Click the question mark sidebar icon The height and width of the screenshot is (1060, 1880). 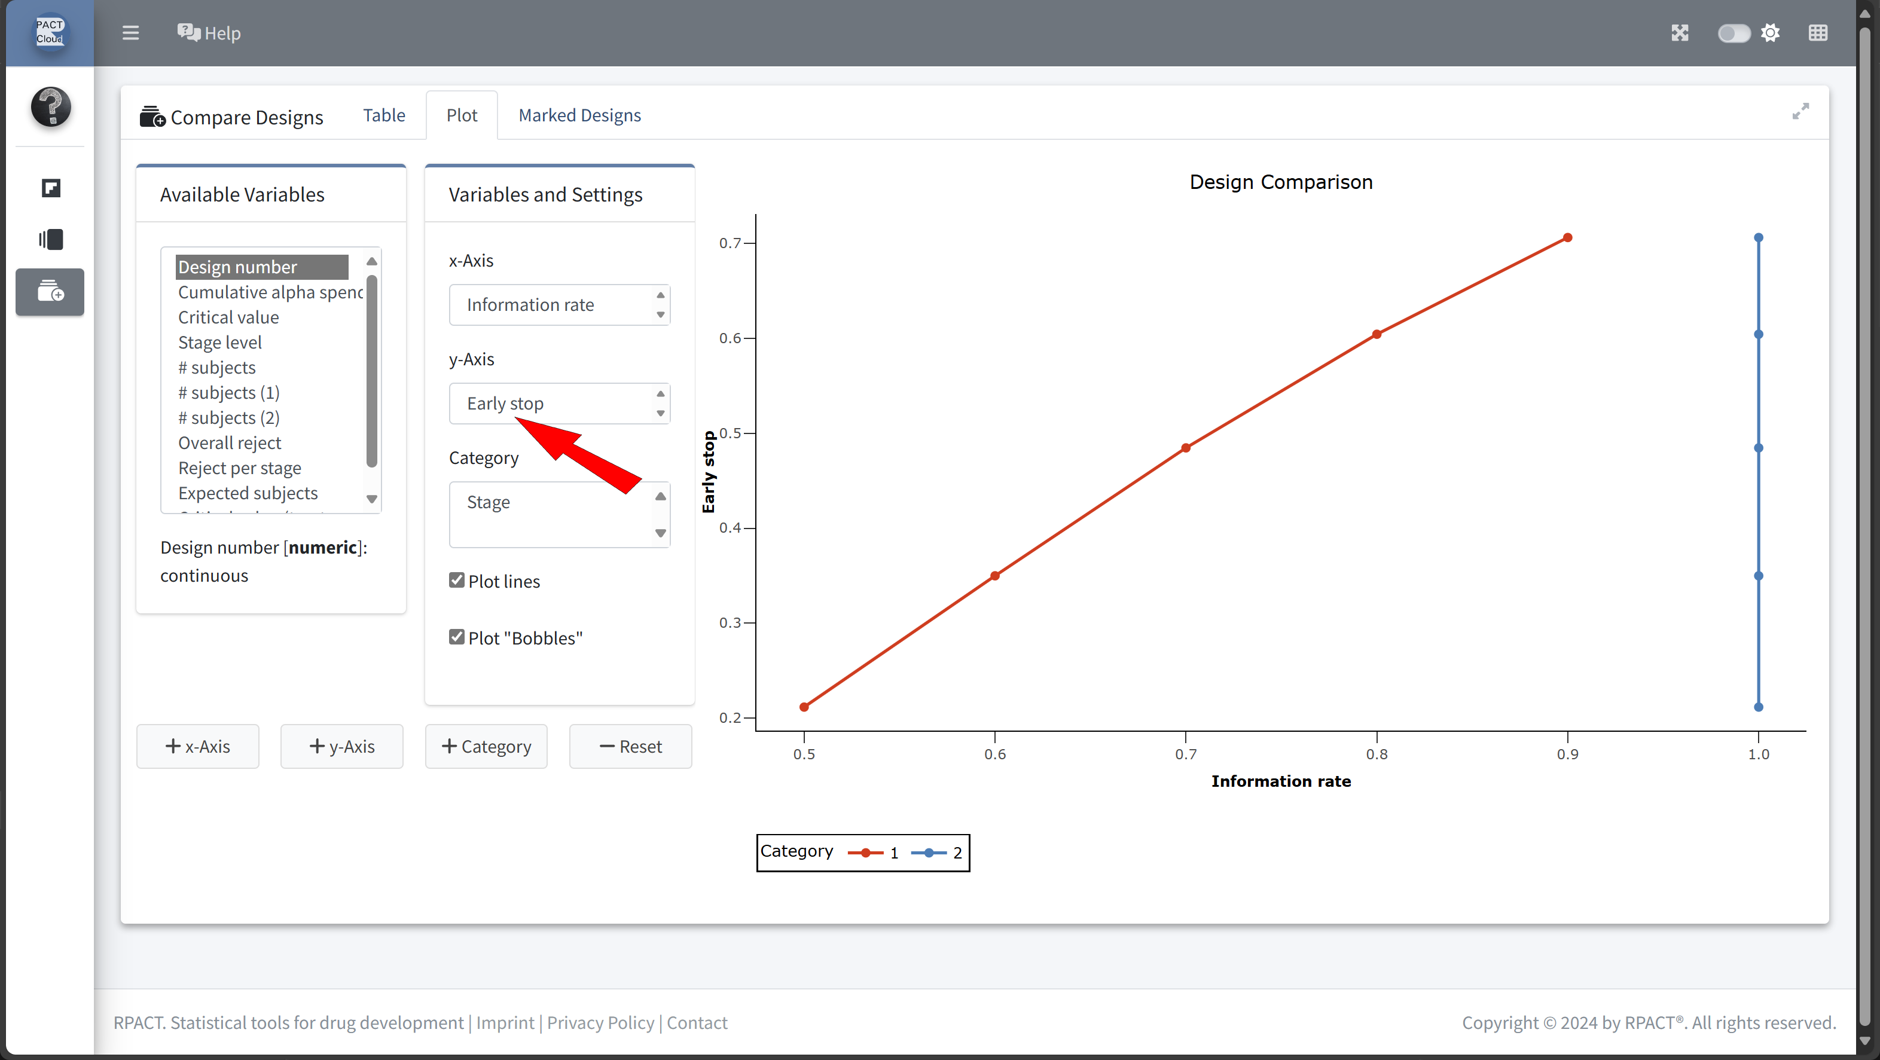pyautogui.click(x=50, y=106)
